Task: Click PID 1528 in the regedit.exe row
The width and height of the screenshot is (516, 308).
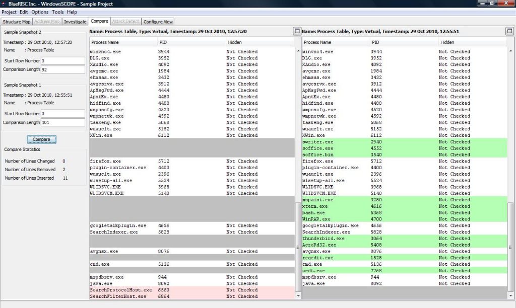Action: pyautogui.click(x=376, y=258)
